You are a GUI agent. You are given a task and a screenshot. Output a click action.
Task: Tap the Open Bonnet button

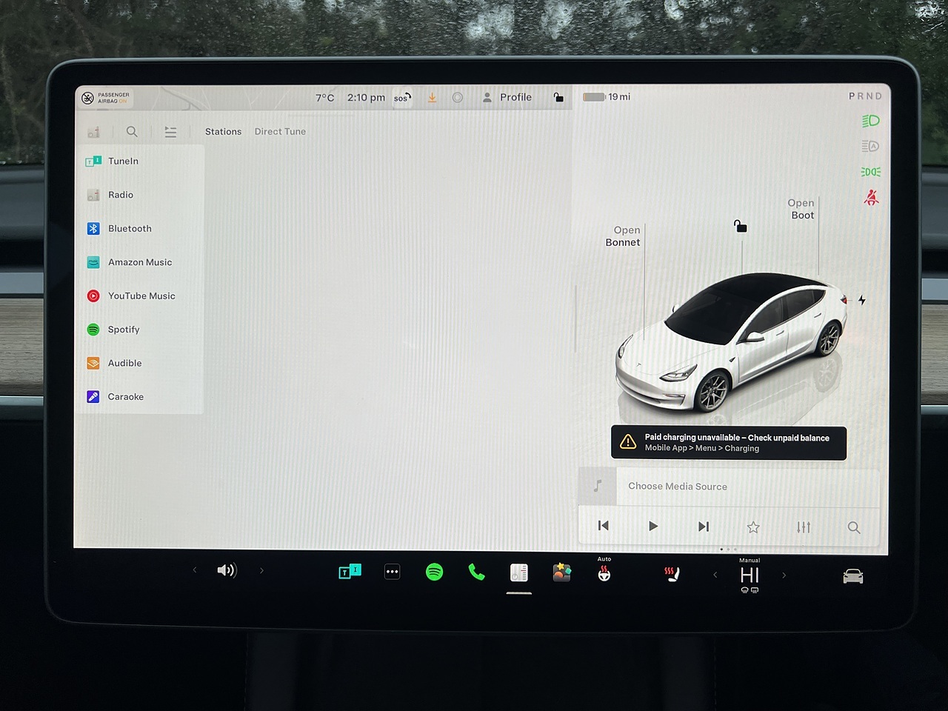pyautogui.click(x=623, y=236)
